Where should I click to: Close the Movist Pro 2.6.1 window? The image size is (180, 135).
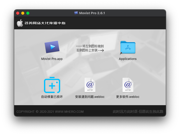pyautogui.click(x=18, y=13)
